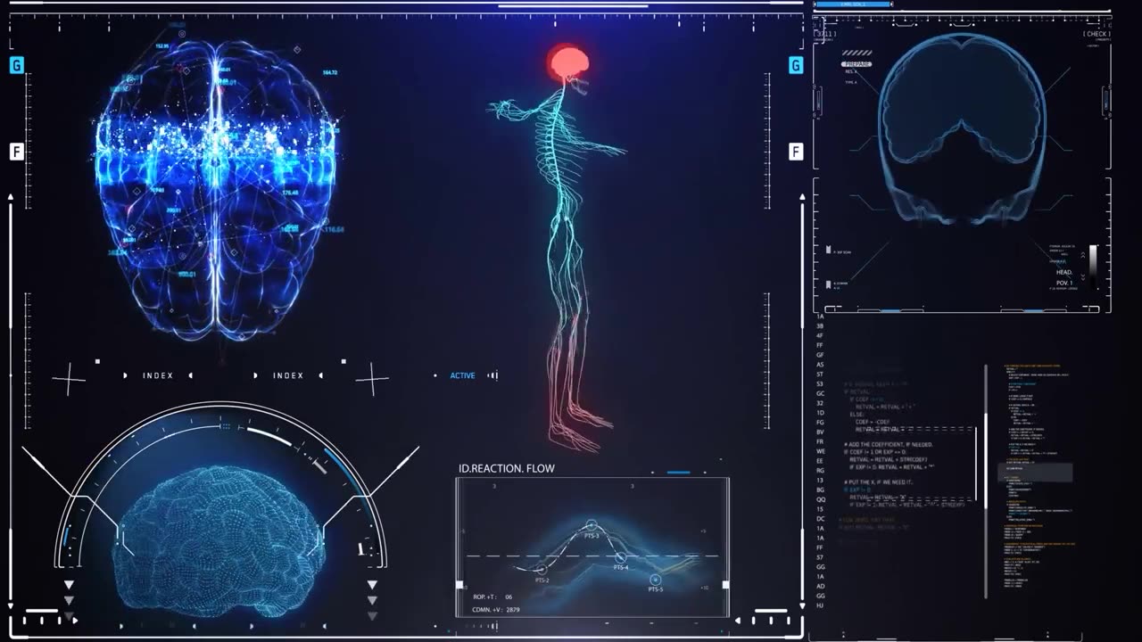Select row 3B in the hex code list
1142x642 pixels.
(x=820, y=326)
